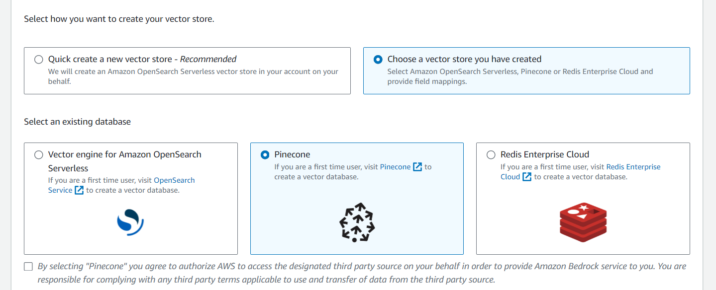Select the Quick create new vector store radio

[39, 60]
